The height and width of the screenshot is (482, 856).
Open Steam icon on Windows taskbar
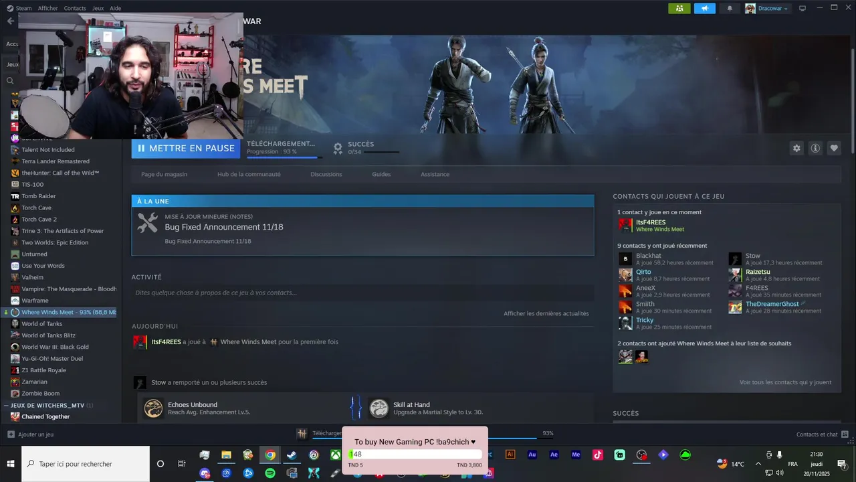tap(292, 455)
